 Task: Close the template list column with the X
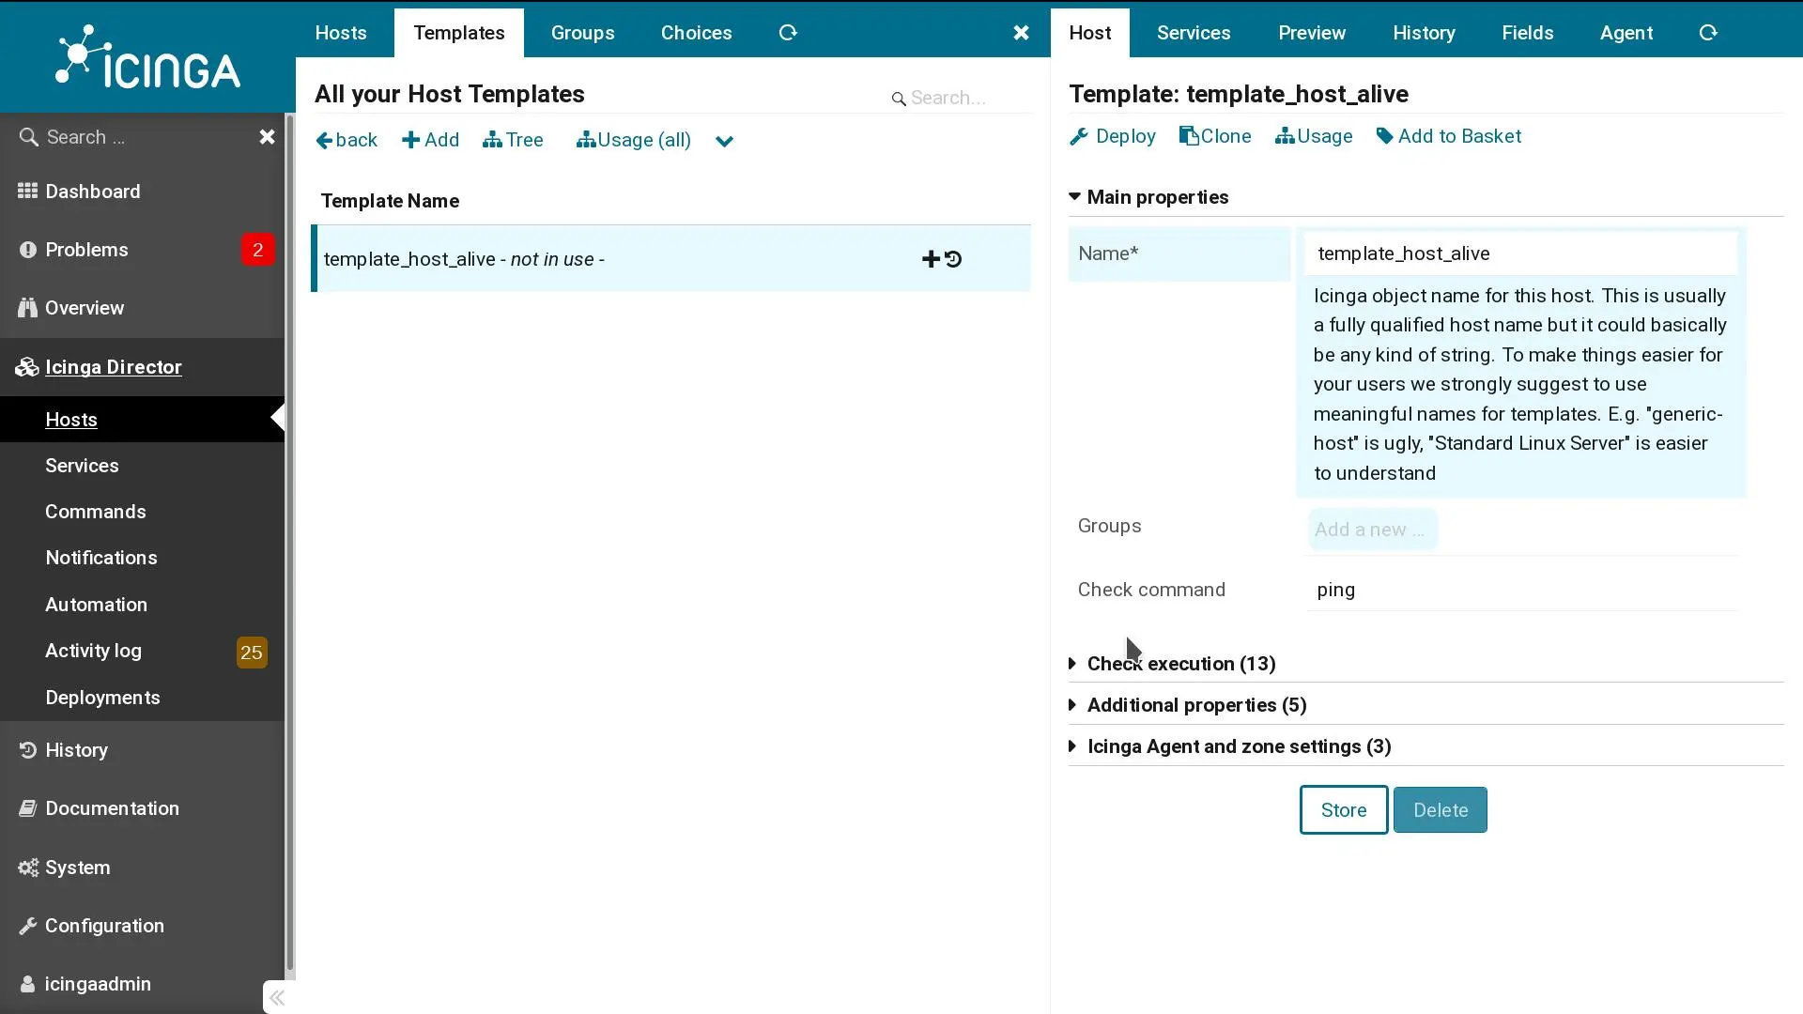(x=1021, y=33)
